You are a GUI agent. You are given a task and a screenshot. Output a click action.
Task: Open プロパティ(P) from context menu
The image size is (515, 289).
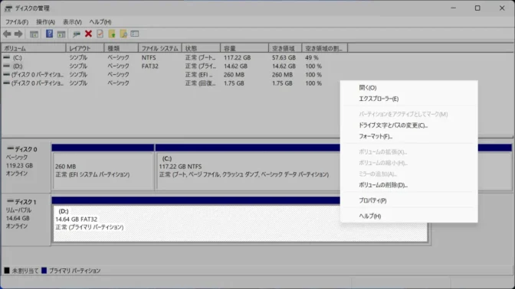point(409,200)
